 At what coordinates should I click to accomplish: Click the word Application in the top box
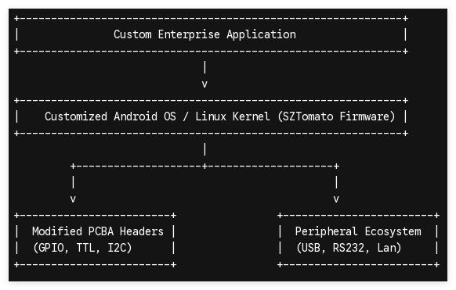261,34
